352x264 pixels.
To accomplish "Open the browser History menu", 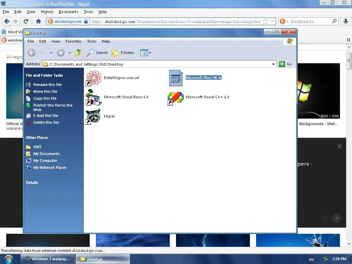I will (x=47, y=12).
